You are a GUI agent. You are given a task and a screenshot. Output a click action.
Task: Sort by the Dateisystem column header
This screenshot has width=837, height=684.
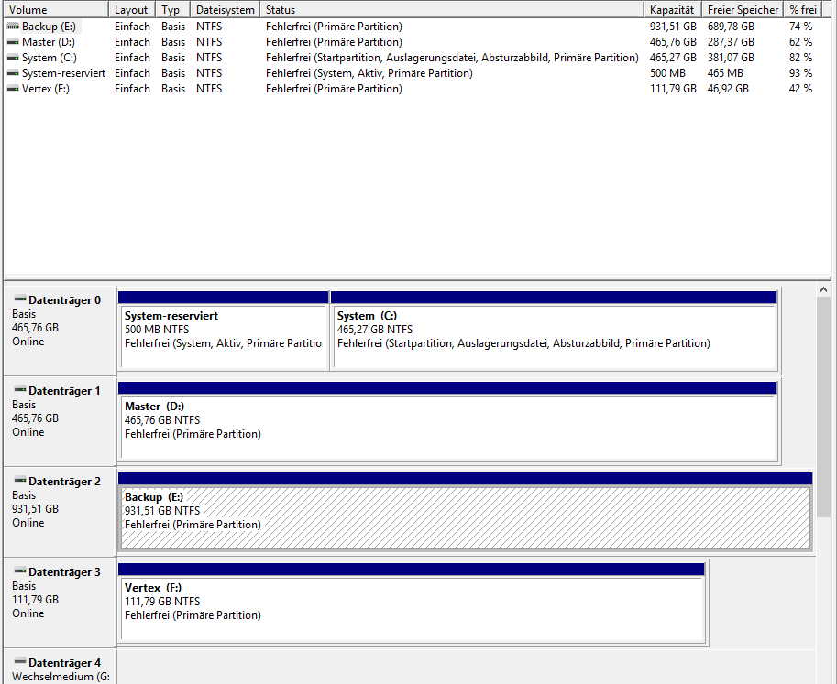click(x=226, y=9)
